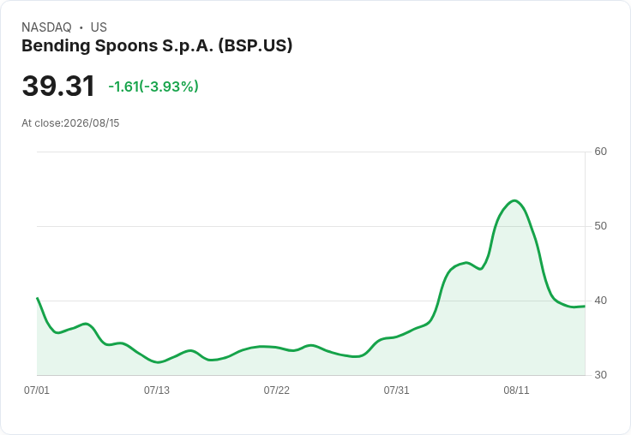Click the 30 y-axis value label
Image resolution: width=631 pixels, height=435 pixels.
600,375
